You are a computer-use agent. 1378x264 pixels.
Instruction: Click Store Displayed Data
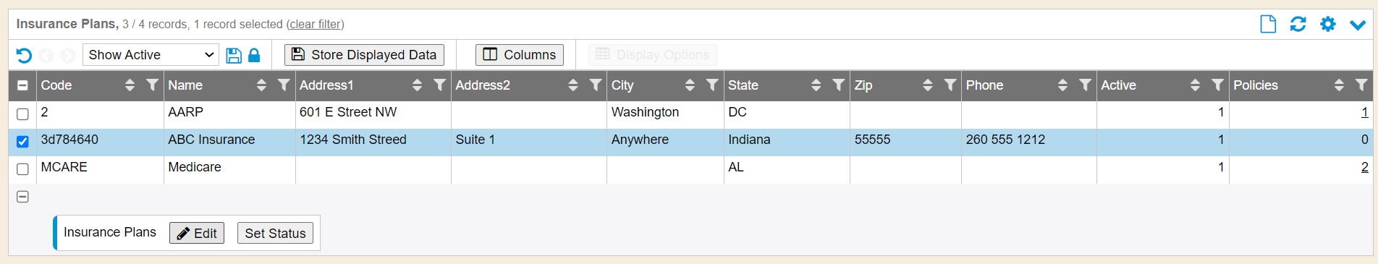pos(364,55)
